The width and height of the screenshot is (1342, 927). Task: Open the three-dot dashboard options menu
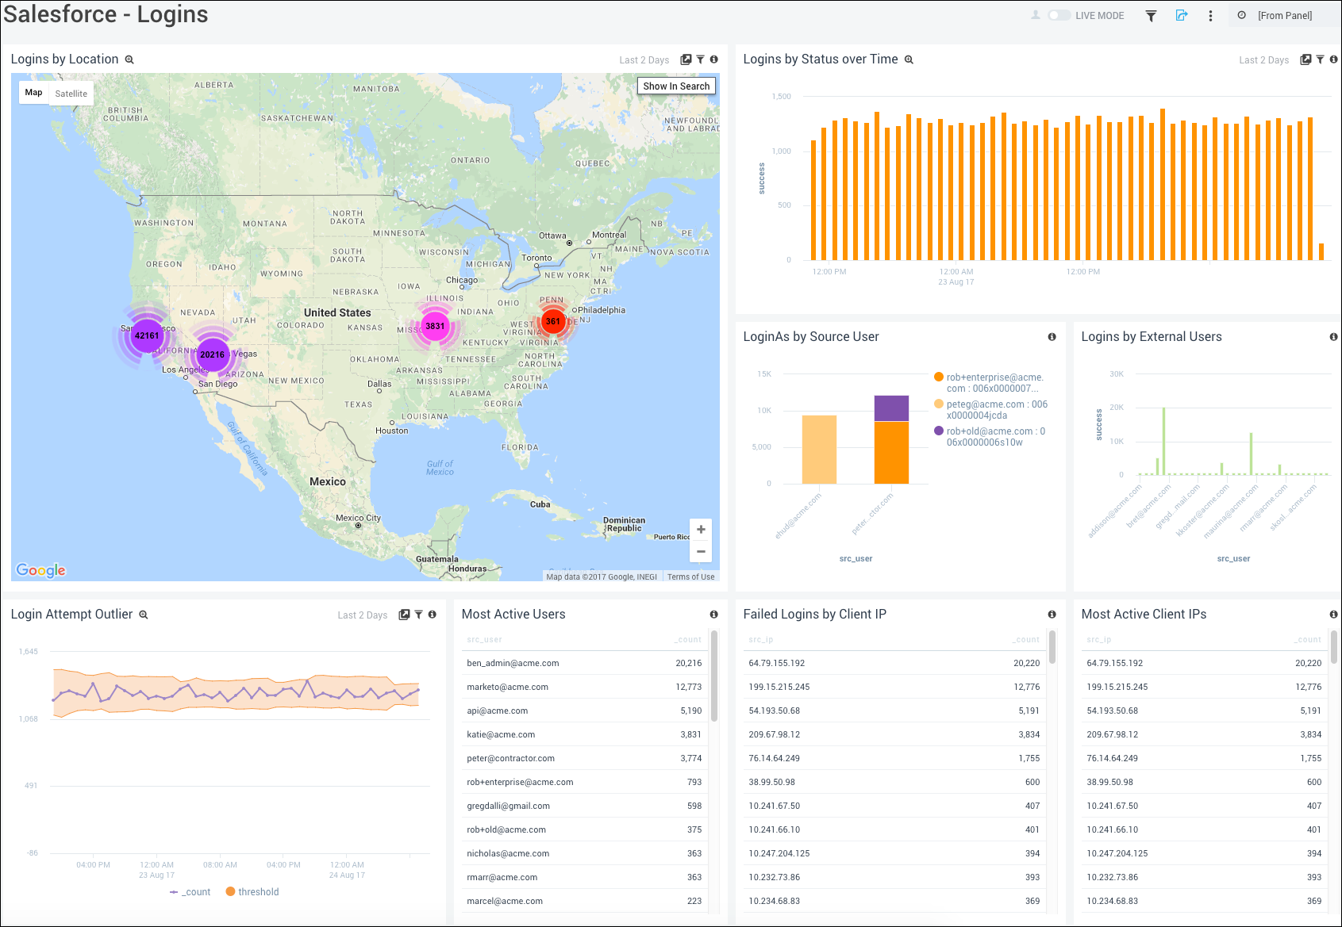coord(1210,15)
